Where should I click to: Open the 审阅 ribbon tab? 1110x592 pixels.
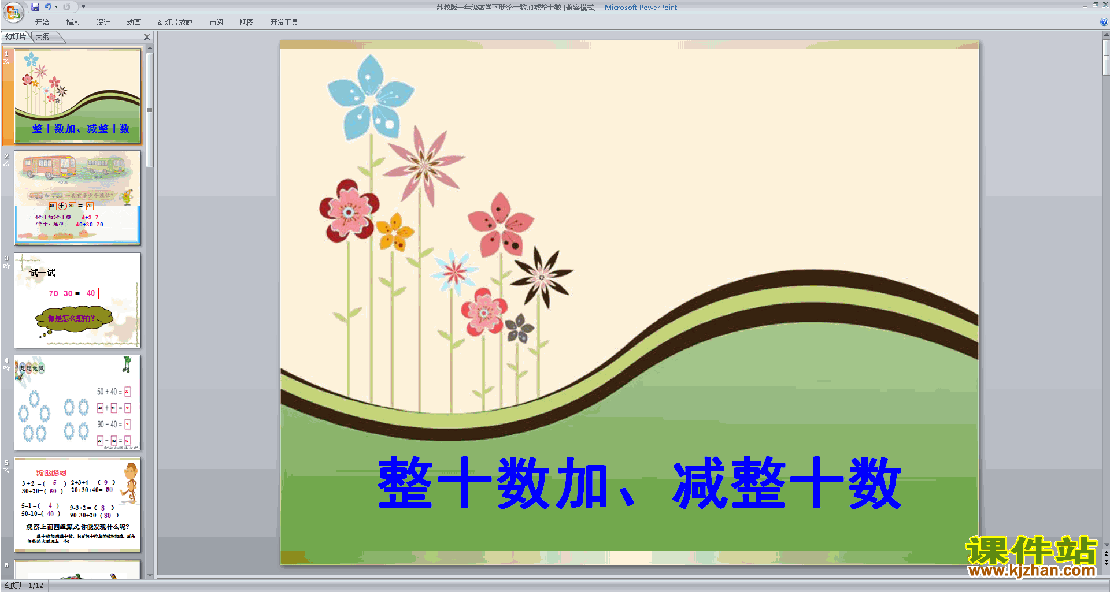tap(216, 23)
